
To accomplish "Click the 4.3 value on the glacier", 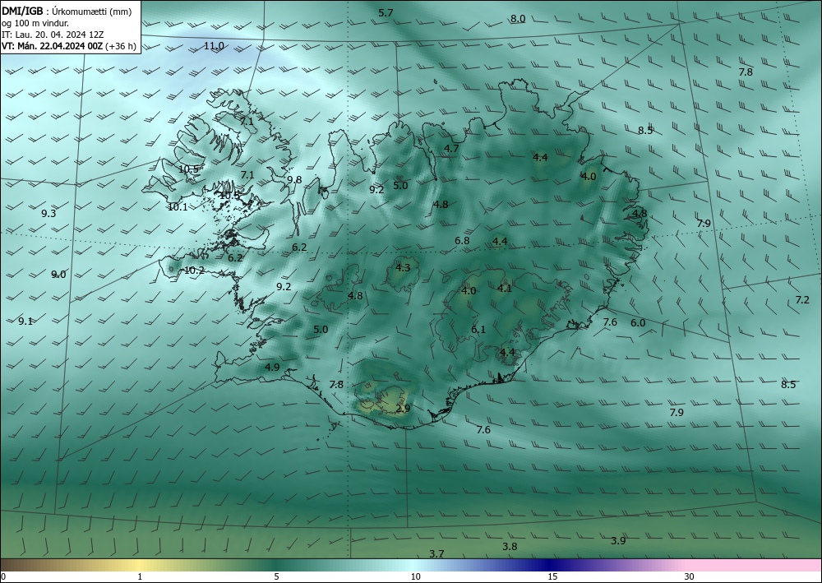I will tap(403, 268).
